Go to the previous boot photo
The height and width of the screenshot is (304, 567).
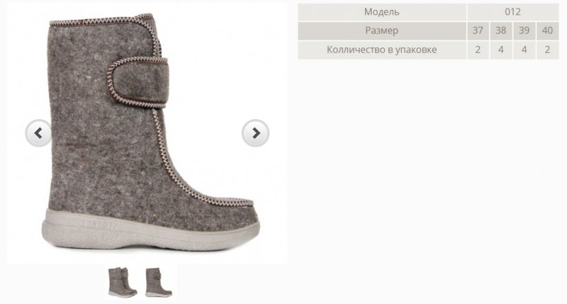coord(38,133)
